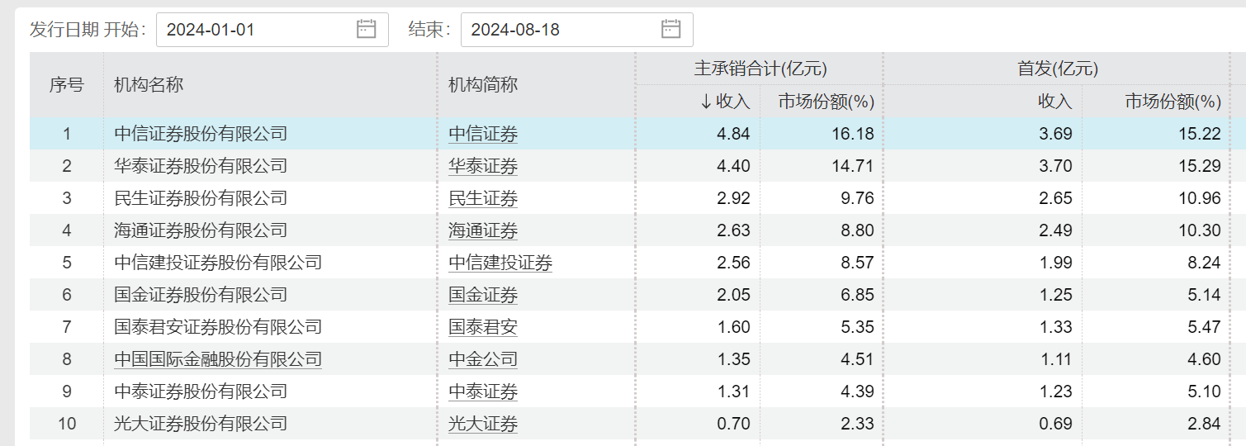Click revenue value 4.40

point(733,166)
